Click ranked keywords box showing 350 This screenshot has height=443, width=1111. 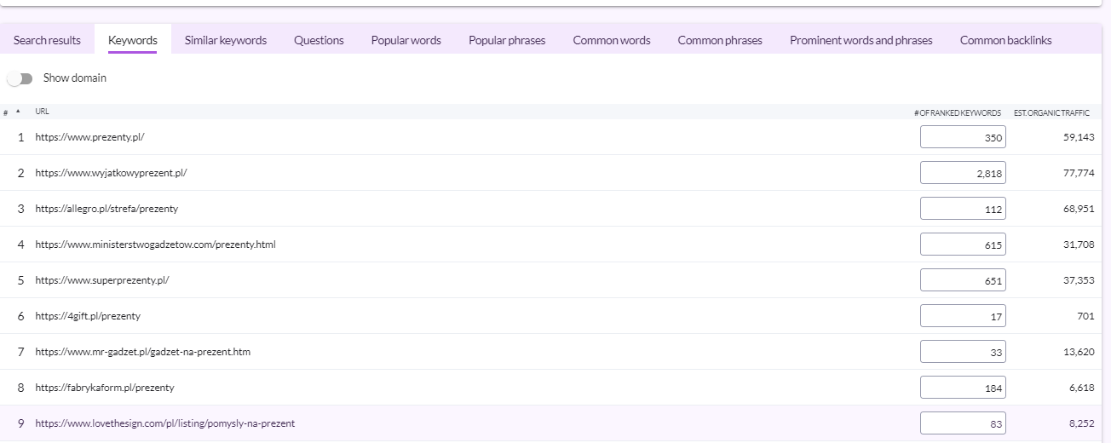coord(963,137)
